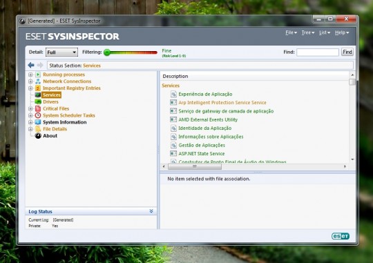Click the horizontal scrollbar right arrow
Image resolution: width=373 pixels, height=263 pixels.
(345, 166)
